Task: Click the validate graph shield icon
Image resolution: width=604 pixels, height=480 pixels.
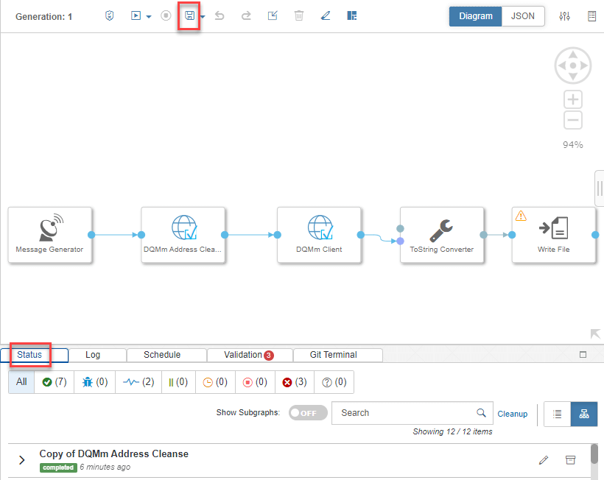Action: pos(110,15)
